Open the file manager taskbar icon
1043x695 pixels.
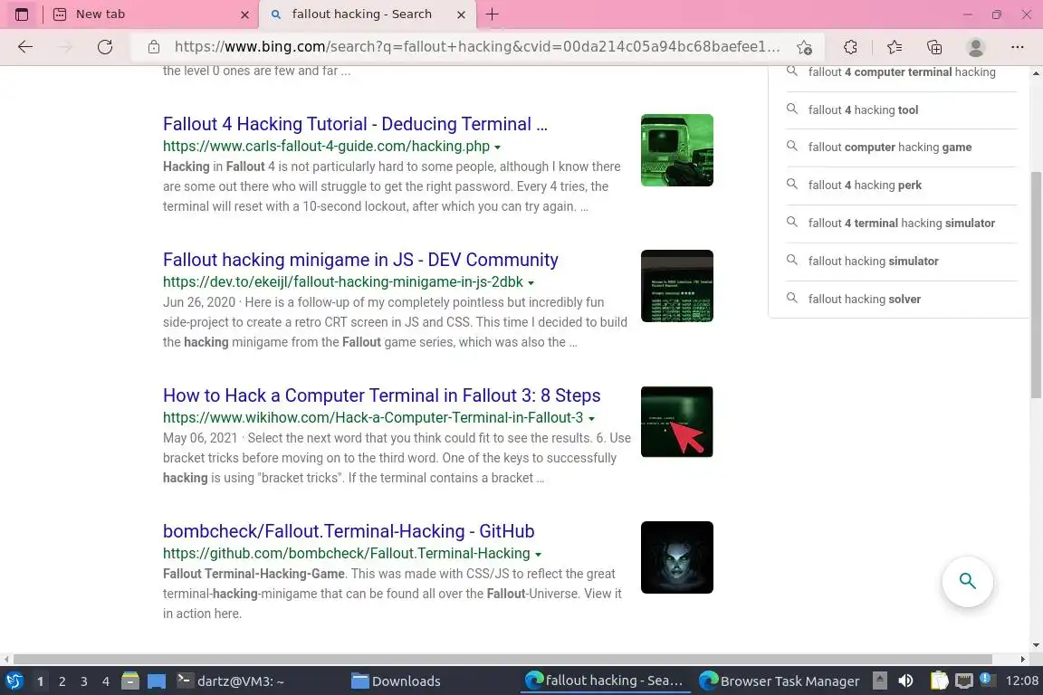point(130,681)
